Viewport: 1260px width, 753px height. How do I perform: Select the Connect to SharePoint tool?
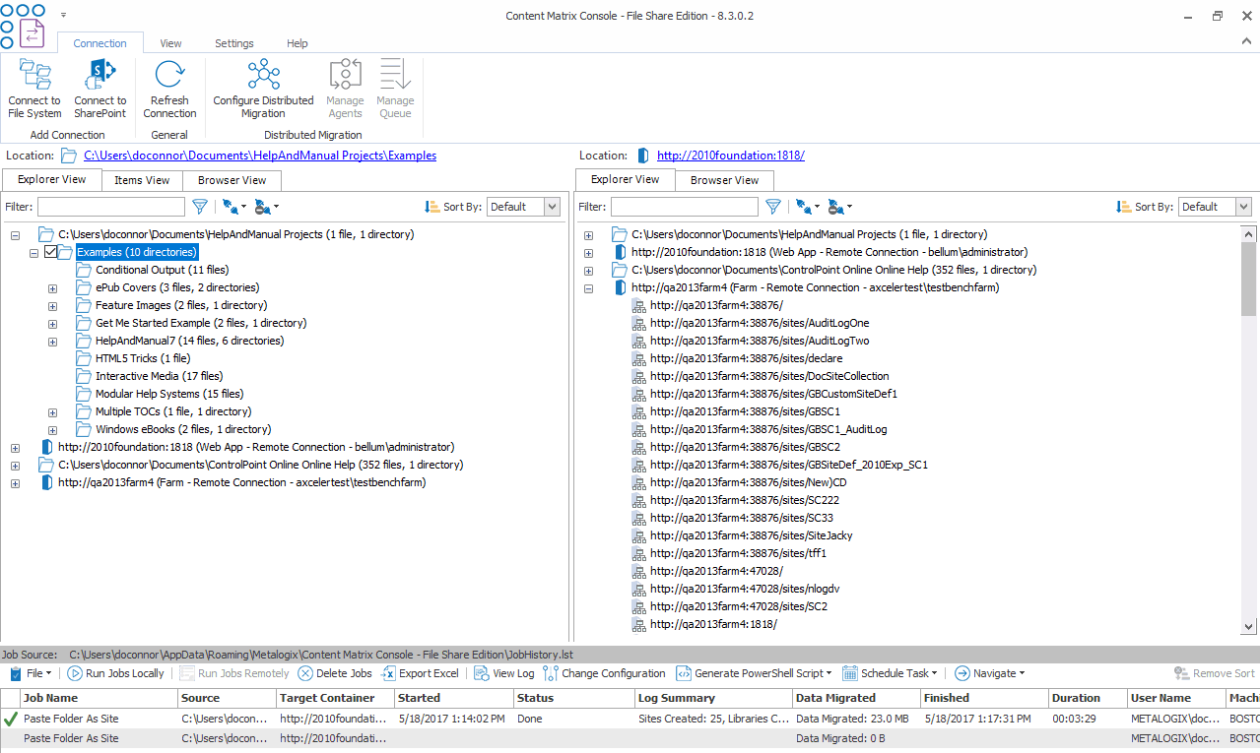click(x=99, y=89)
